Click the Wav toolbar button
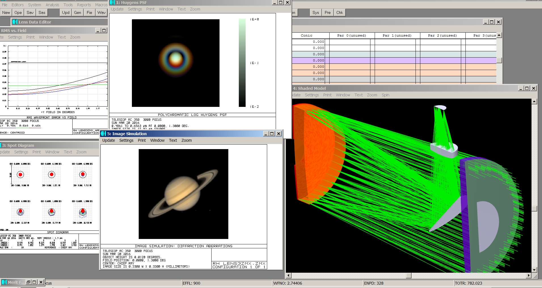Image resolution: width=542 pixels, height=288 pixels. tap(101, 12)
